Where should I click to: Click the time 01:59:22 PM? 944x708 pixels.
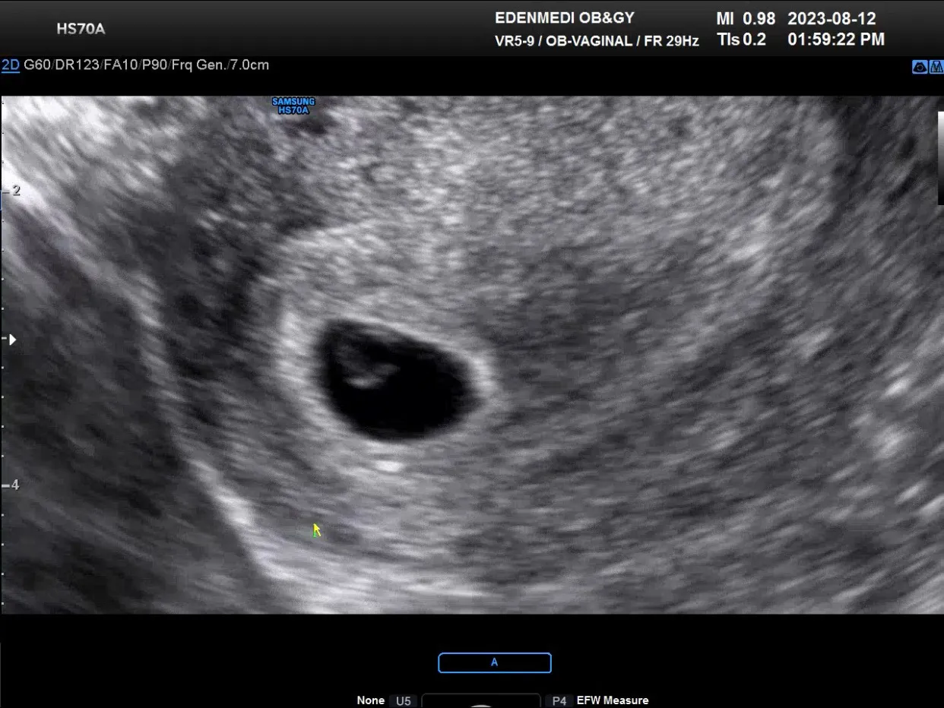(836, 40)
